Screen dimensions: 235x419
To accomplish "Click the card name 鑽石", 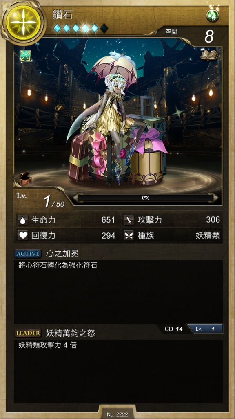I will pos(63,14).
